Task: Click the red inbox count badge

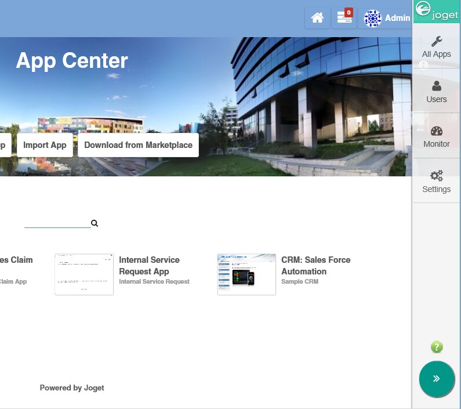Action: (349, 13)
